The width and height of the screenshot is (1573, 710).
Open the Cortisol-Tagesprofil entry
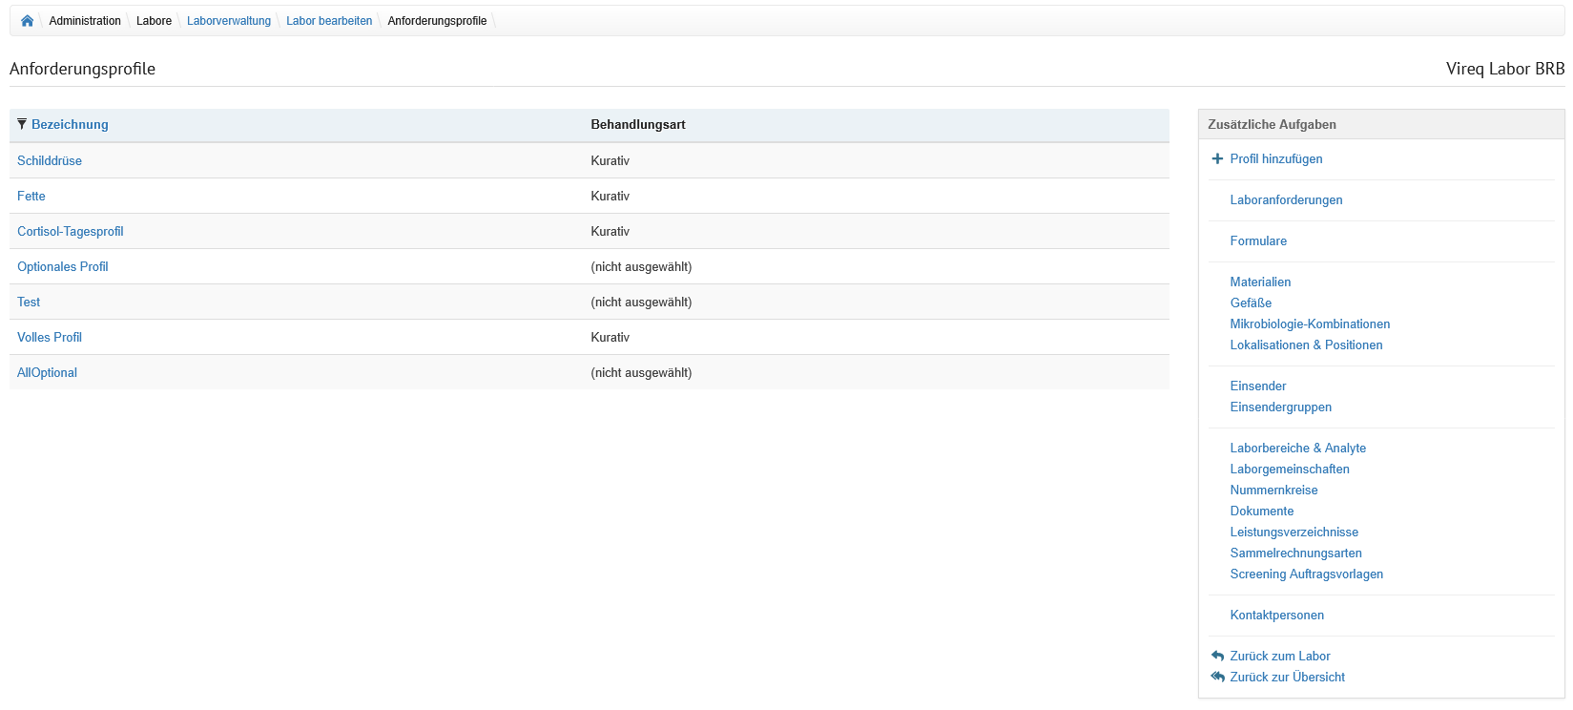click(x=71, y=232)
